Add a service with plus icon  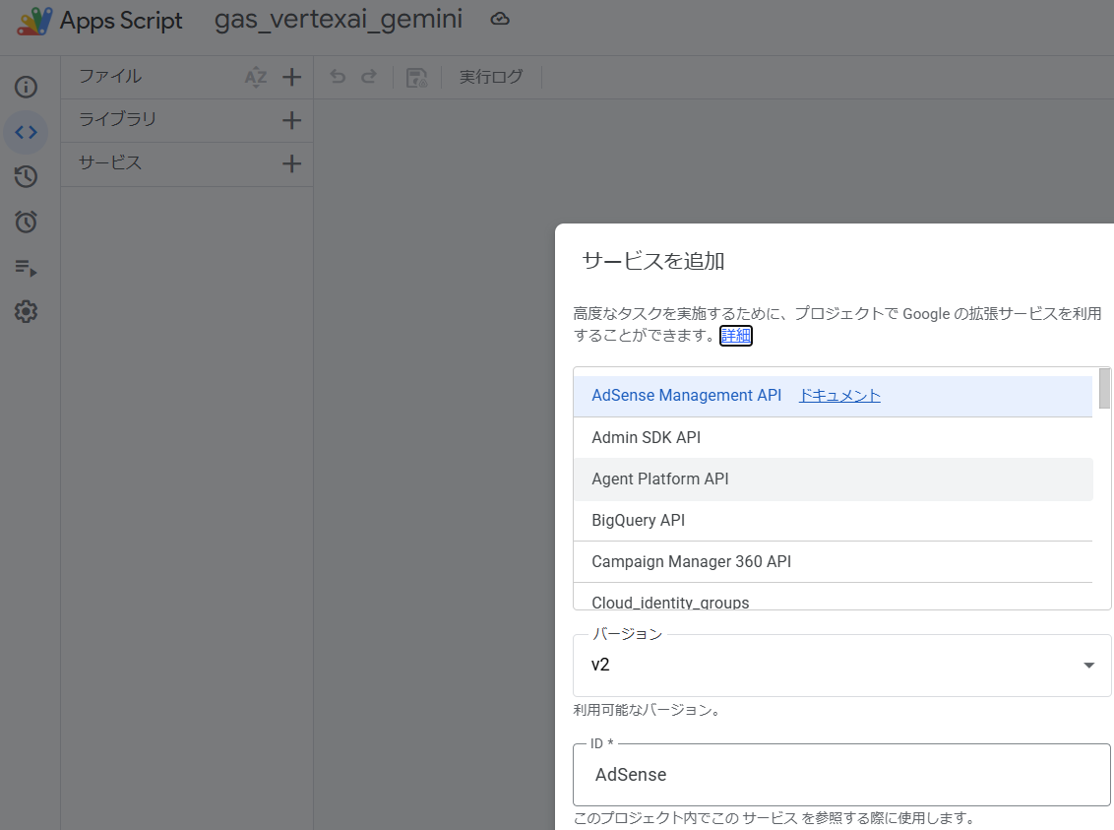(292, 164)
